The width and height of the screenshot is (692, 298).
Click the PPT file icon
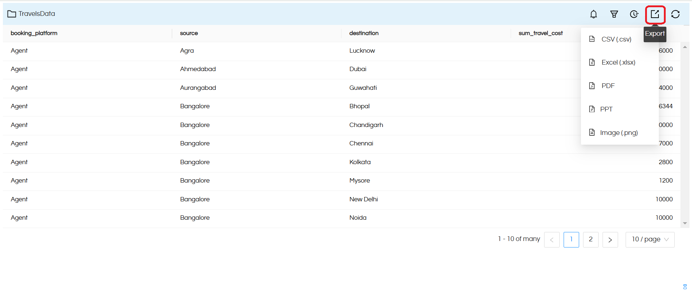click(x=592, y=109)
